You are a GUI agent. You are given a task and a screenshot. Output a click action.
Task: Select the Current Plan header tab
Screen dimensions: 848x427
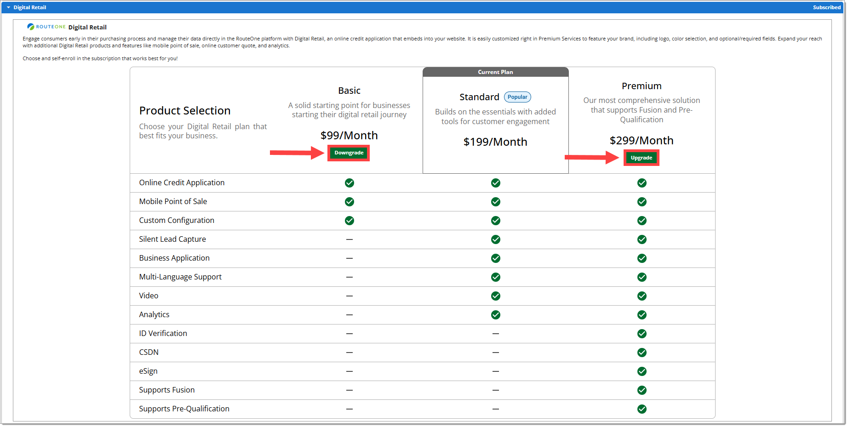click(x=495, y=72)
